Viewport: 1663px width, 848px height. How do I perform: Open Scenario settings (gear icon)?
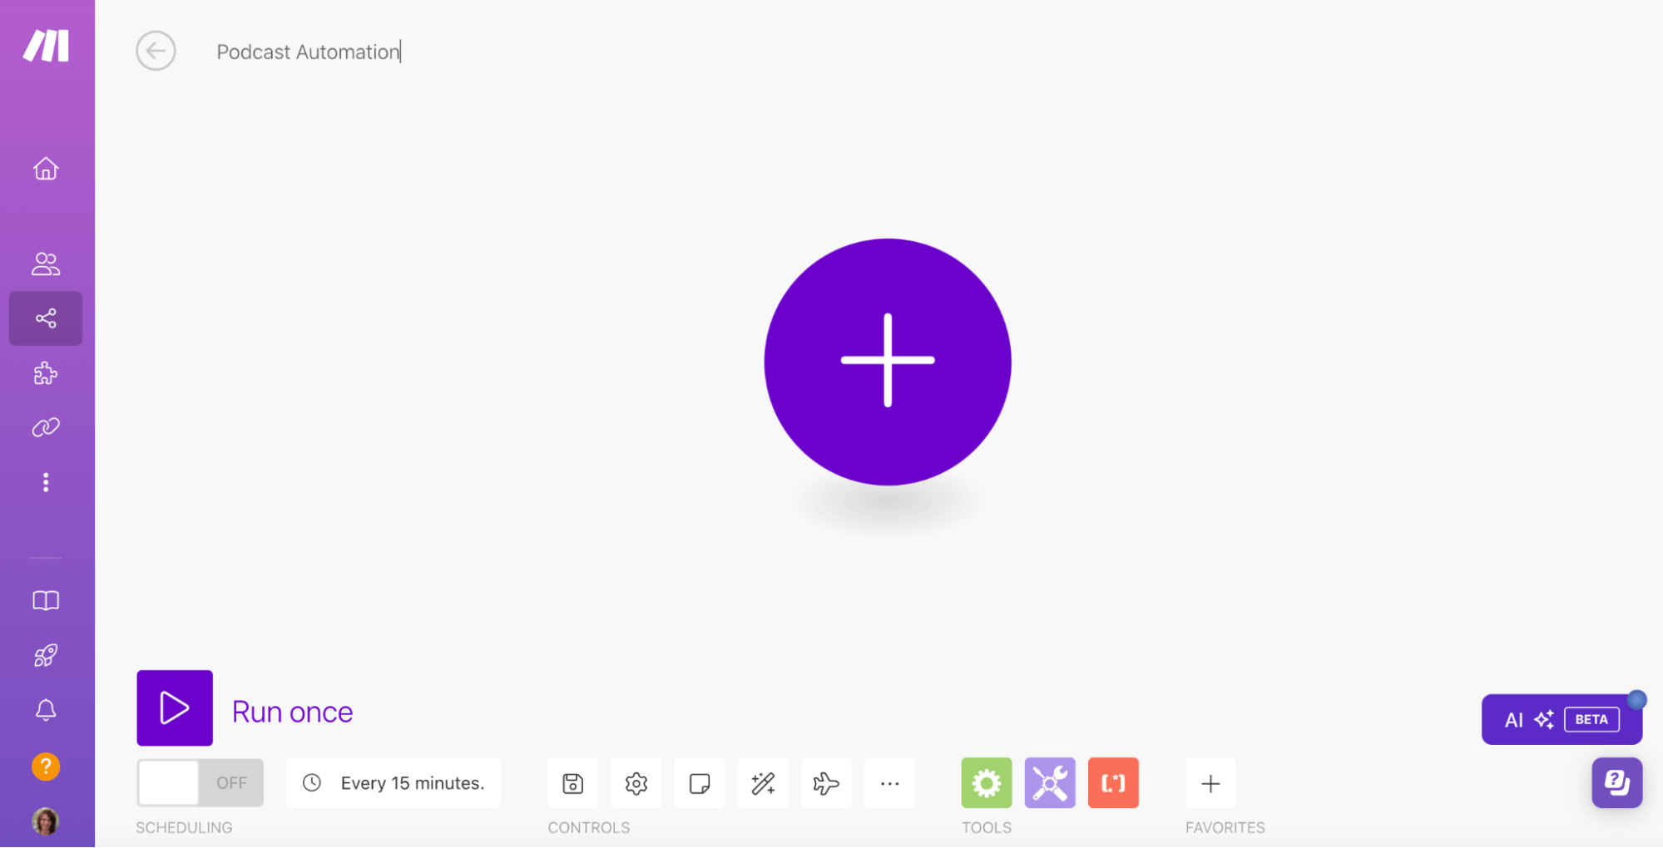pos(636,783)
